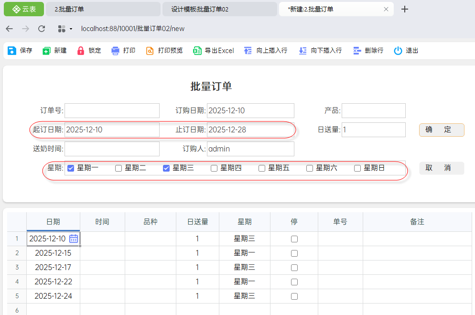Tick the 停 checkbox for 2025-12-24 row
This screenshot has height=315, width=475.
(294, 296)
